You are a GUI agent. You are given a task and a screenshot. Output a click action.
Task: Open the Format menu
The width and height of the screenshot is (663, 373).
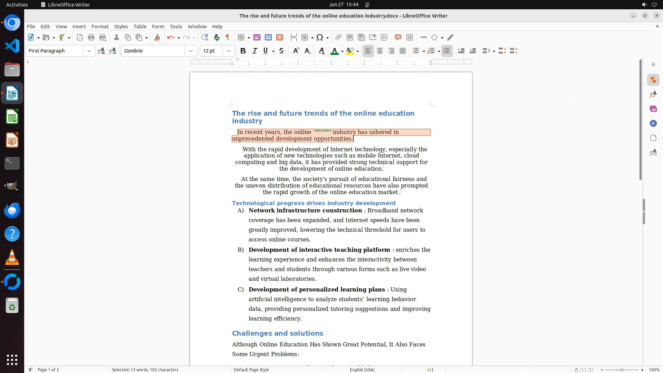pos(100,26)
